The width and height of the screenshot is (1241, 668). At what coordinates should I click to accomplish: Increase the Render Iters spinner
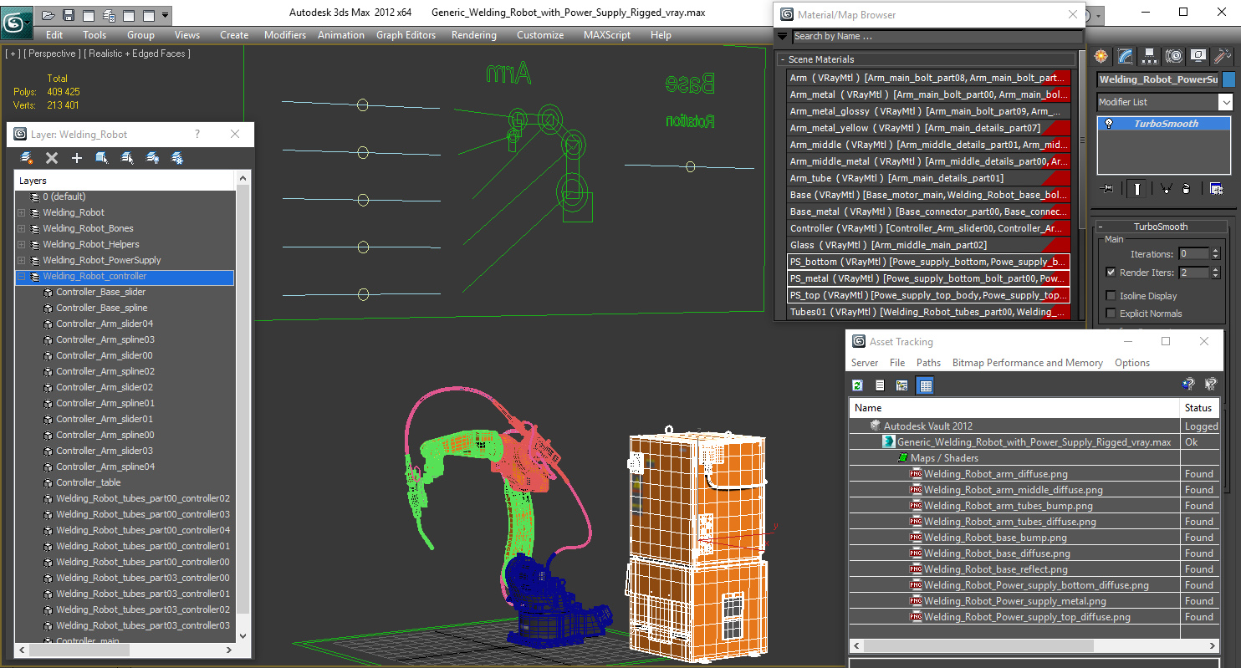(x=1215, y=269)
